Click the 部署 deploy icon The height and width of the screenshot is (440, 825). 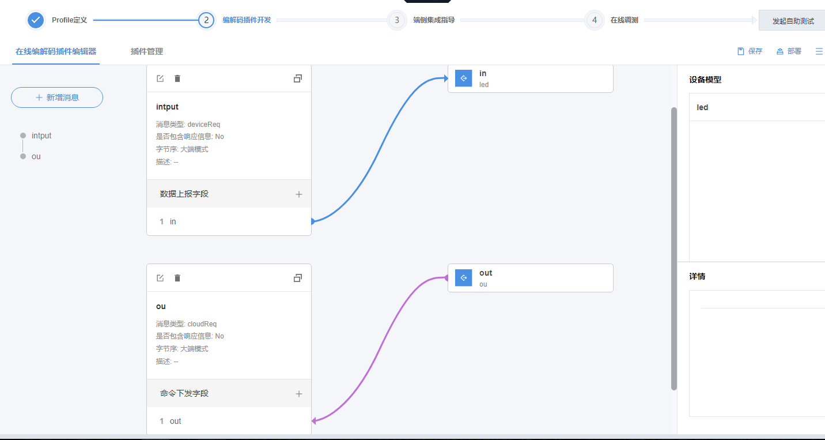click(780, 51)
